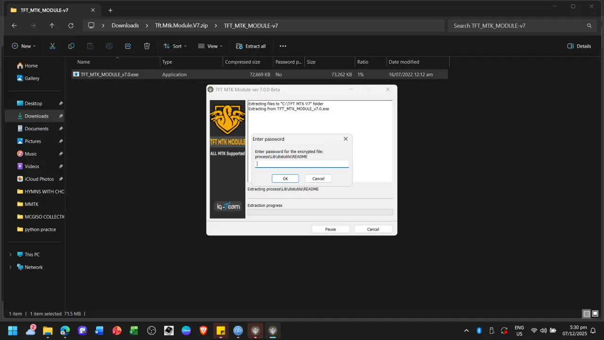
Task: Click the Extraction progress bar
Action: point(320,212)
